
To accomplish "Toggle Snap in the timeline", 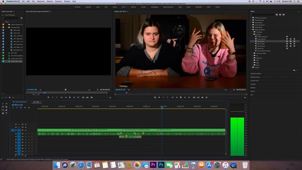I will coord(17,108).
